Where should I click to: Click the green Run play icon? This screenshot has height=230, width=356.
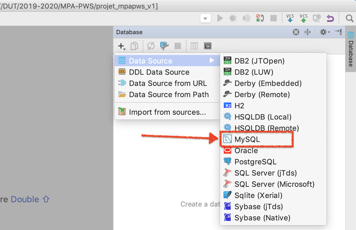(x=220, y=18)
